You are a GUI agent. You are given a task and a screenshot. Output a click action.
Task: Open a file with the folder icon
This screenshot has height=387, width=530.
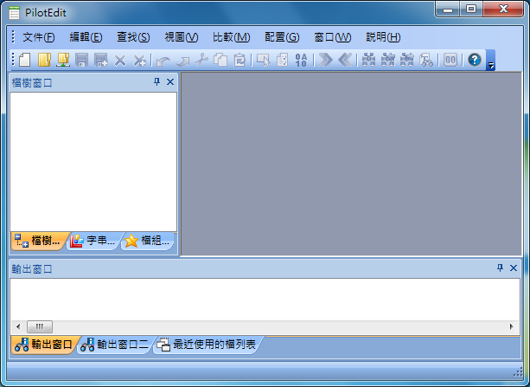[44, 60]
